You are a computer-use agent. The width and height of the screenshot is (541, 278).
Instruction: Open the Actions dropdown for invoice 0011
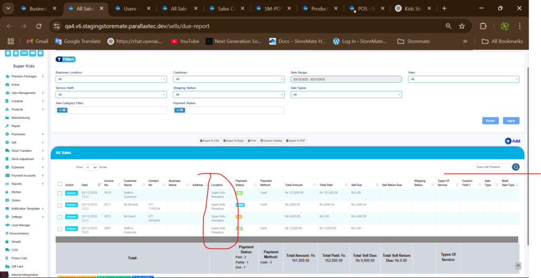[x=71, y=205]
